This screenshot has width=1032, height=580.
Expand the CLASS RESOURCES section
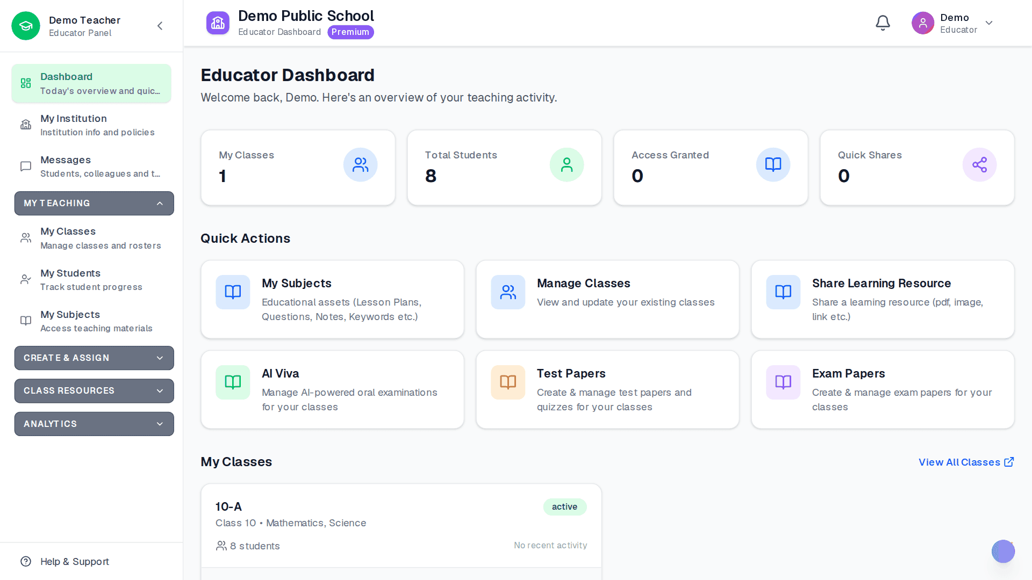(94, 390)
